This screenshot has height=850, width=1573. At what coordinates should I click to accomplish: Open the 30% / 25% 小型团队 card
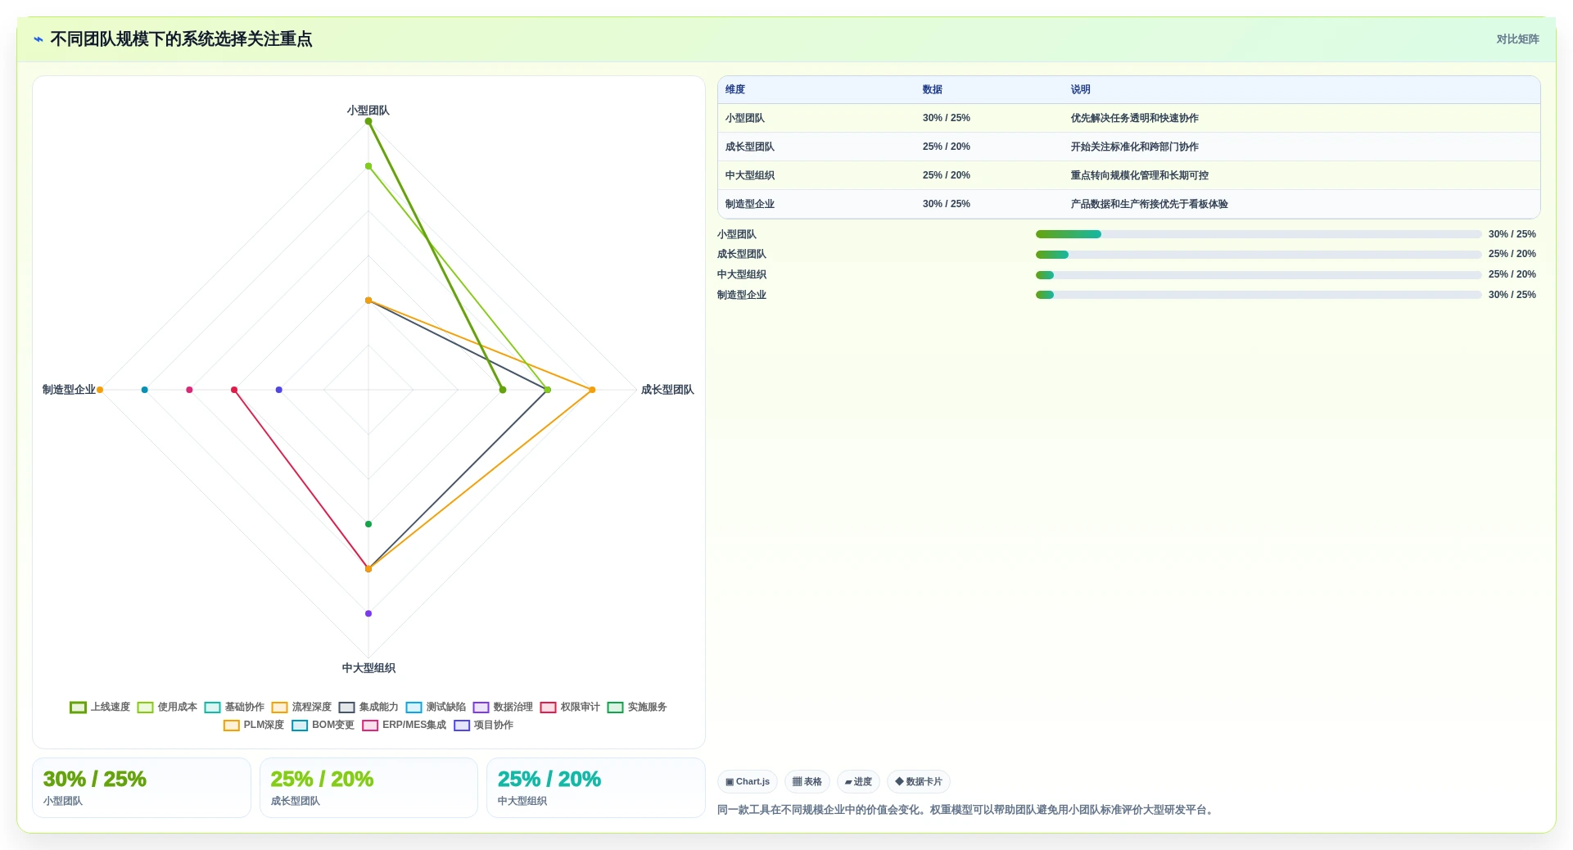[142, 788]
